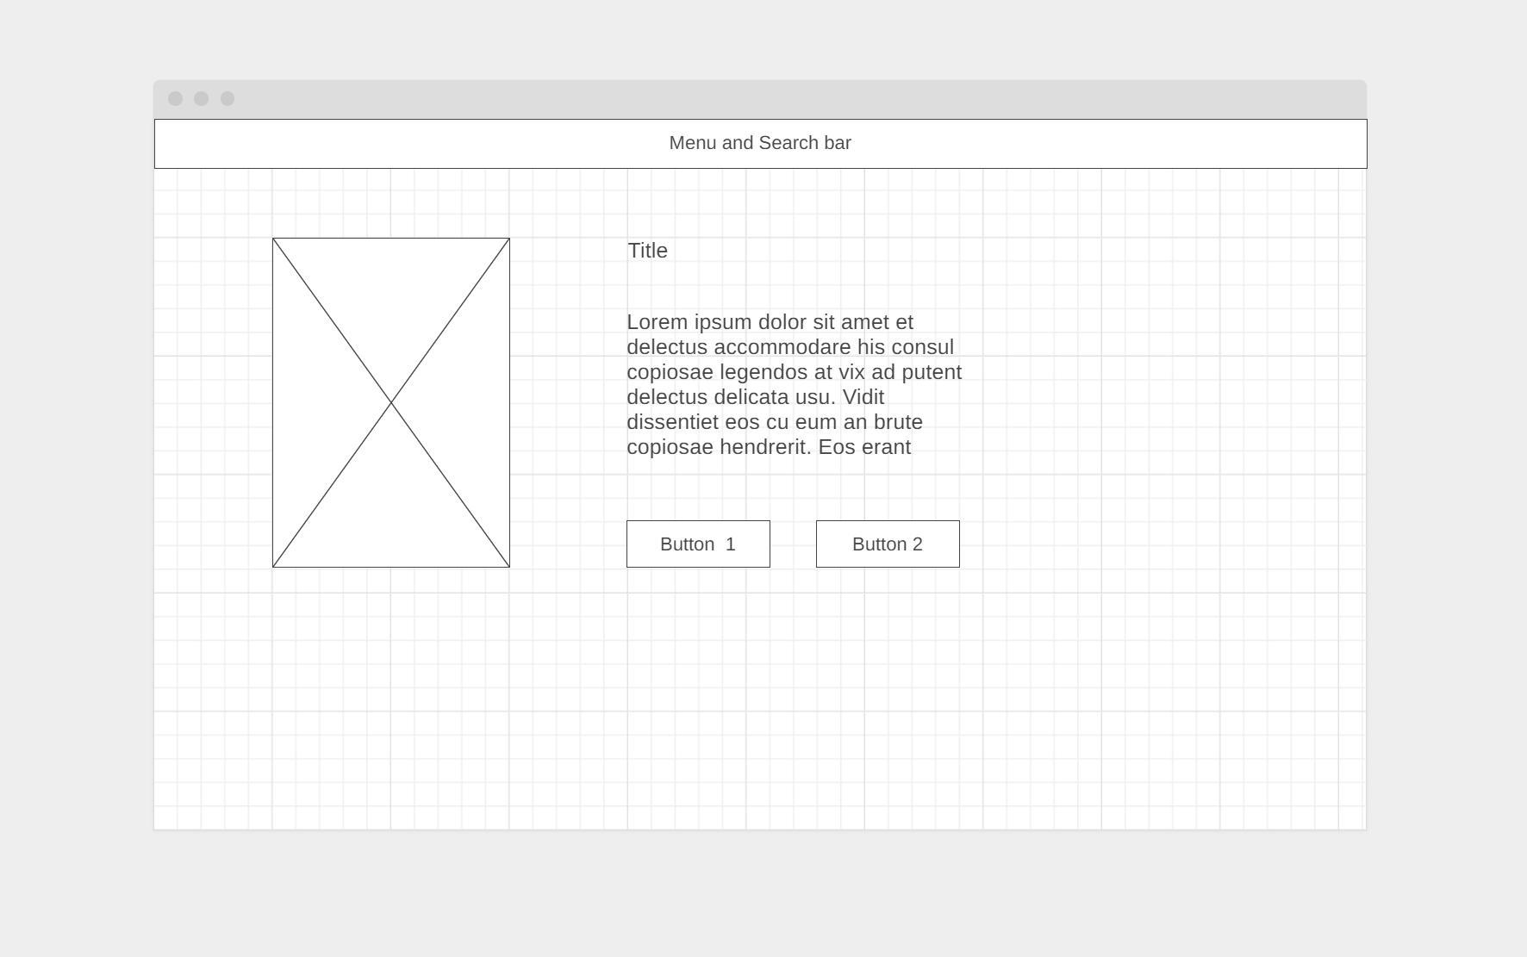Click the crossed image placeholder
The width and height of the screenshot is (1527, 957).
coord(391,402)
